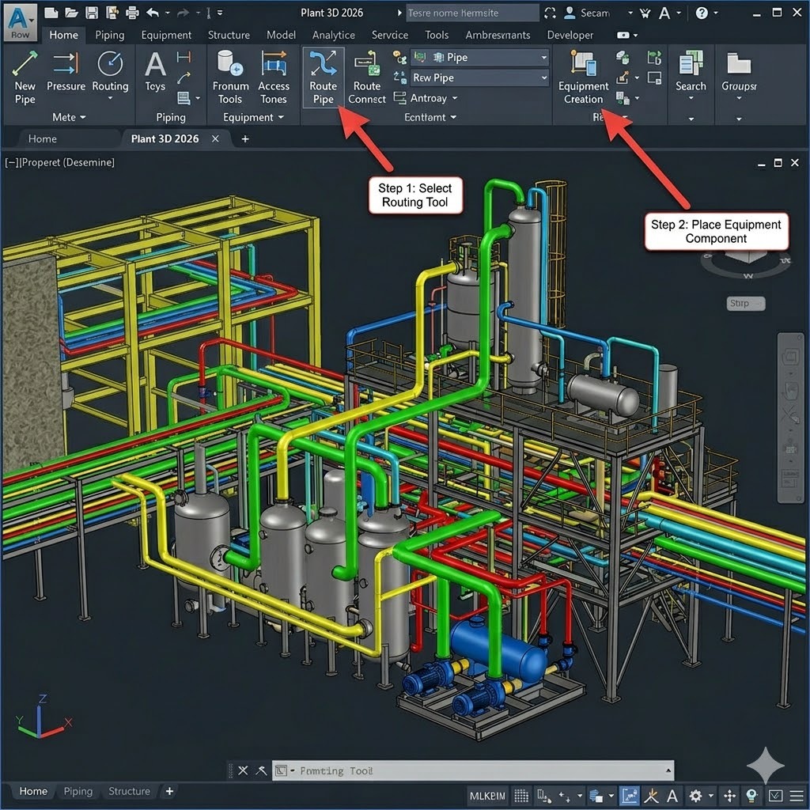Open the Help question mark icon
Image resolution: width=810 pixels, height=810 pixels.
[702, 13]
